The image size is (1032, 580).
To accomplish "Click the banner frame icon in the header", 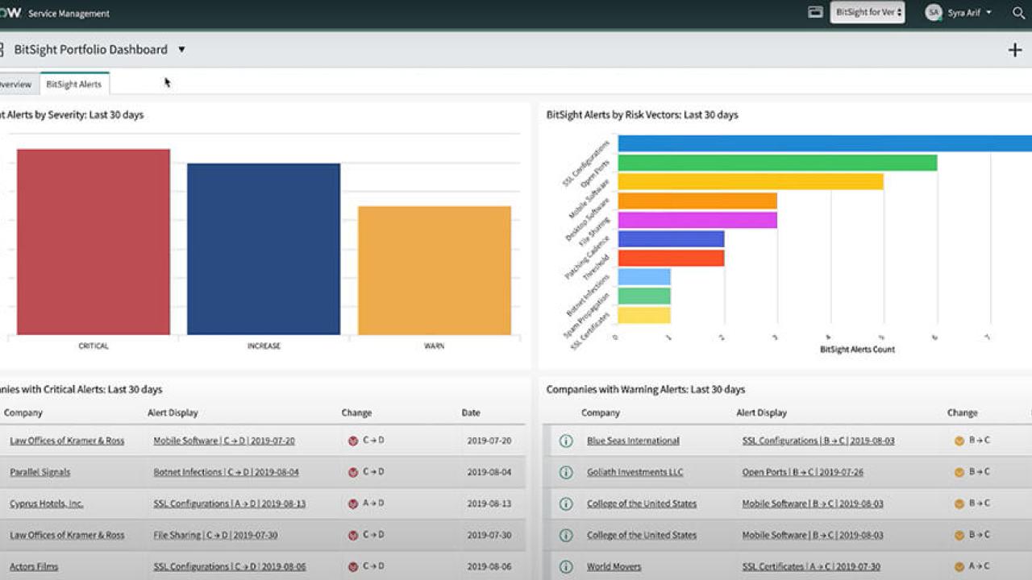I will [814, 13].
